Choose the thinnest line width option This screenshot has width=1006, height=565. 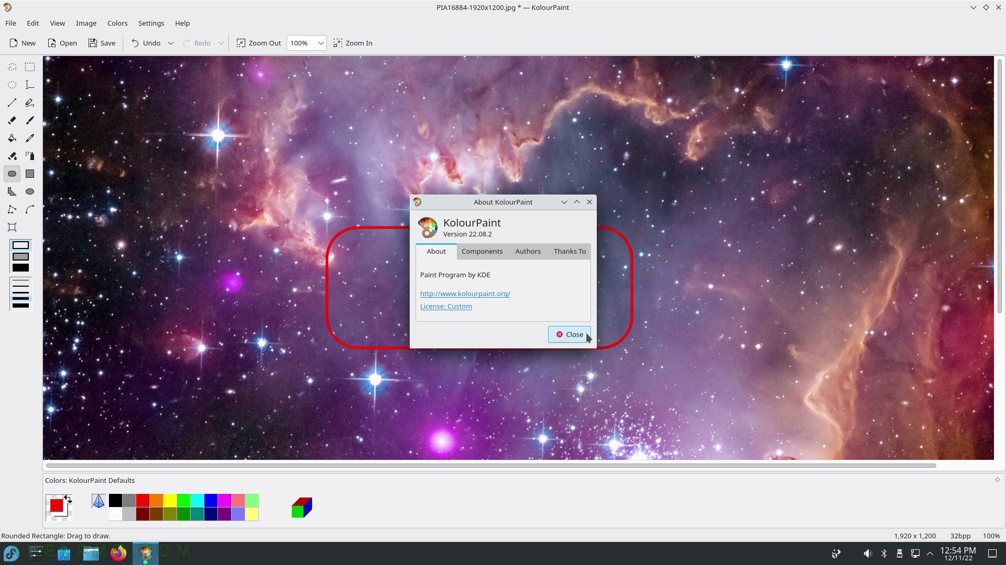click(x=21, y=281)
